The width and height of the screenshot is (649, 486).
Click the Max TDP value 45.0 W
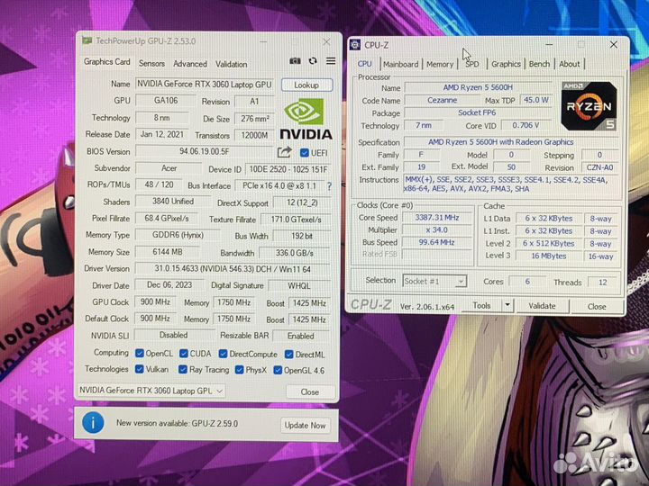coord(536,100)
